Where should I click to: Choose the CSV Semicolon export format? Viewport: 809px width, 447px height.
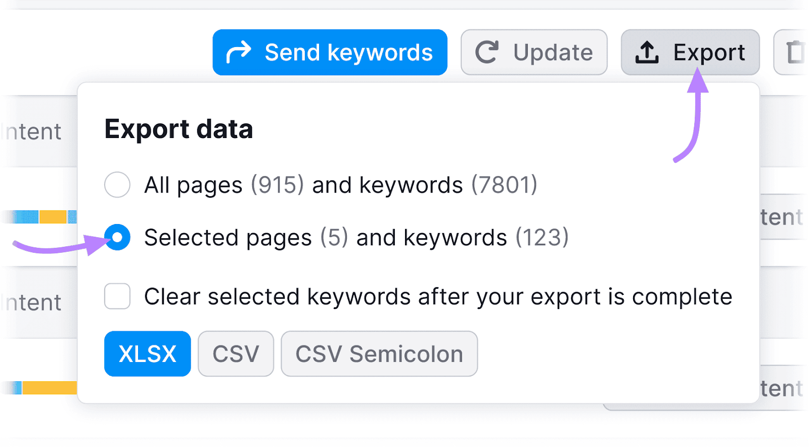[x=379, y=353]
